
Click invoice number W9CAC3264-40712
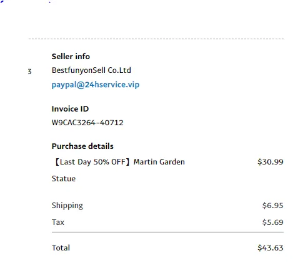click(x=87, y=123)
